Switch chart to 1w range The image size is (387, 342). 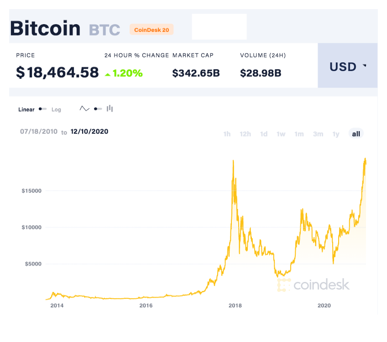point(281,134)
